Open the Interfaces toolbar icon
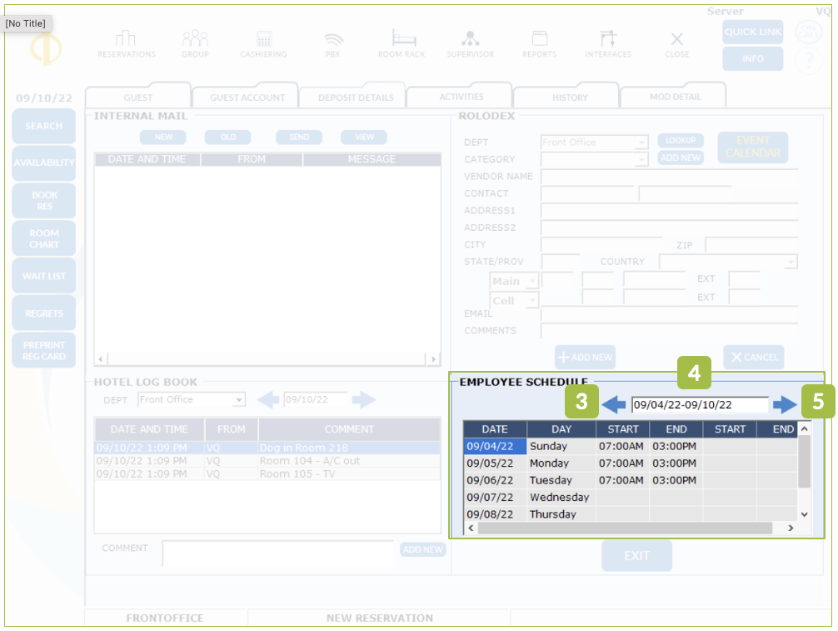This screenshot has height=631, width=838. (607, 44)
